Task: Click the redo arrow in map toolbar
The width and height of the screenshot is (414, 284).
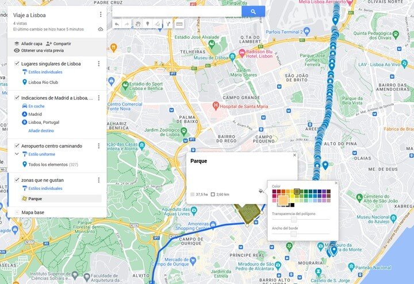Action: tap(127, 24)
